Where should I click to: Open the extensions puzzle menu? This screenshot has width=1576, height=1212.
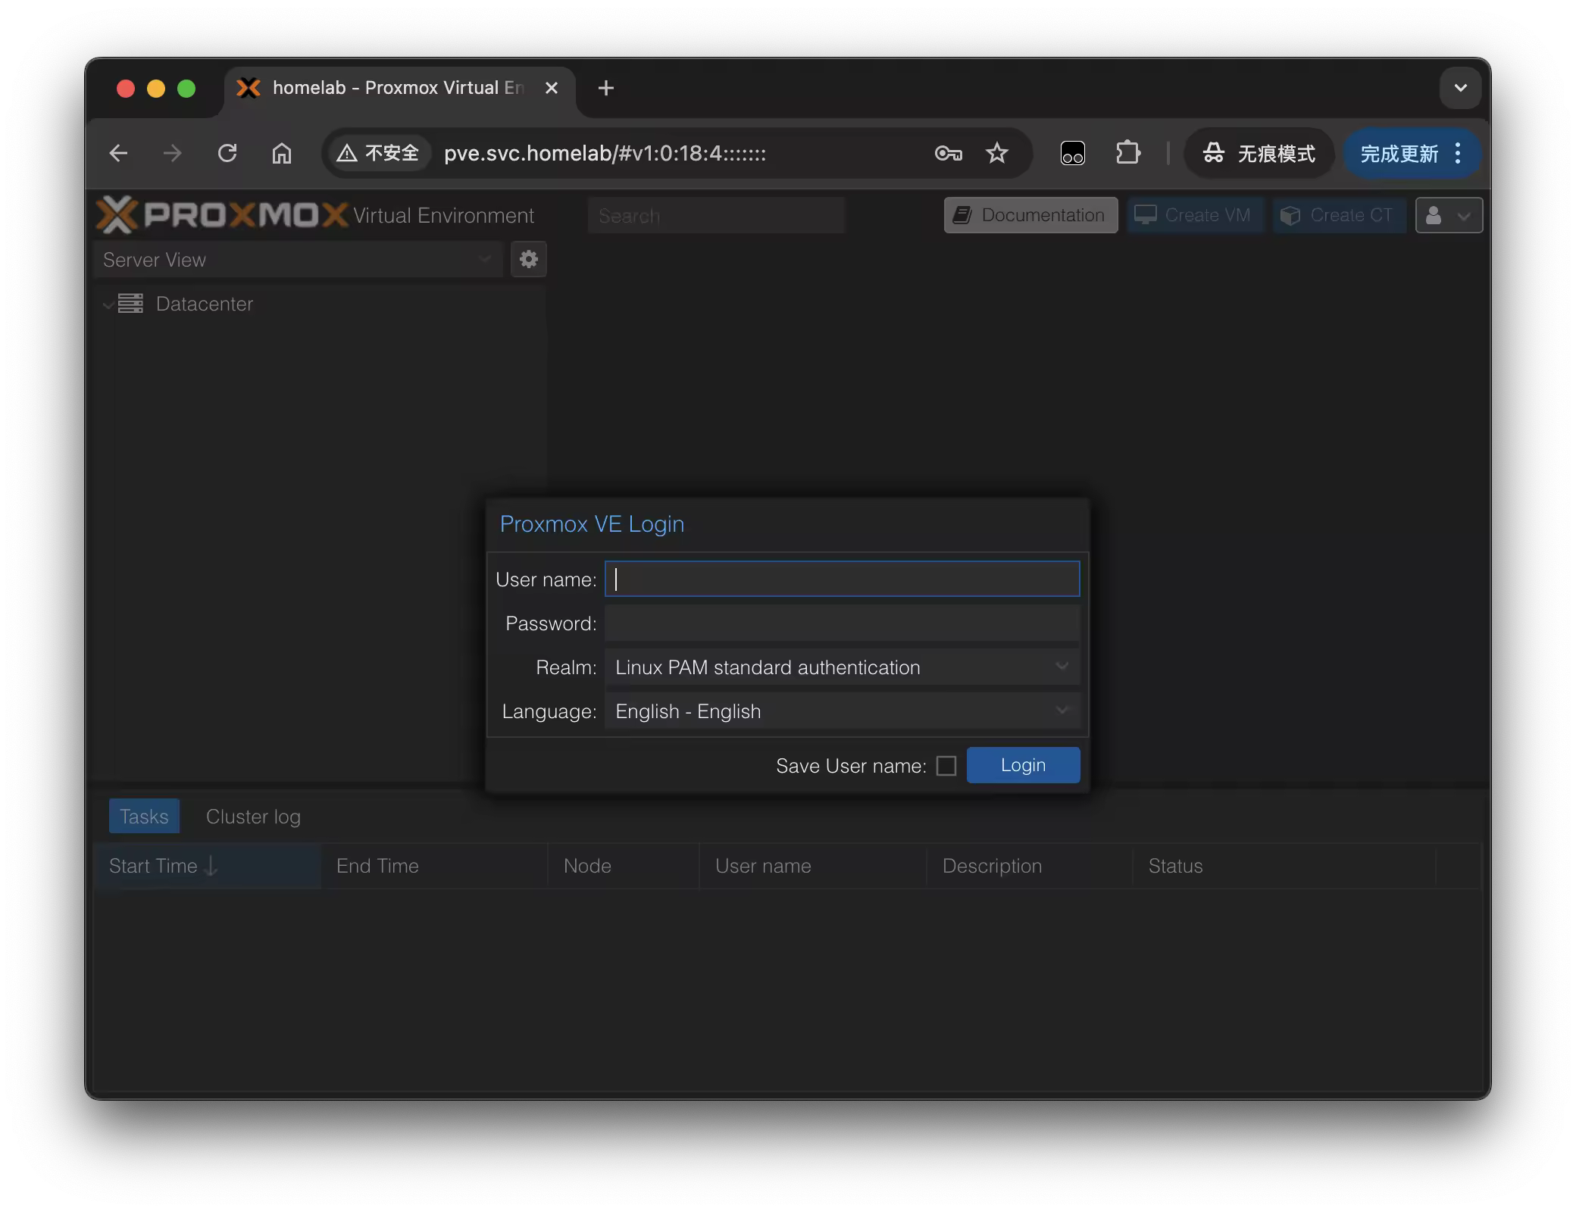tap(1128, 154)
